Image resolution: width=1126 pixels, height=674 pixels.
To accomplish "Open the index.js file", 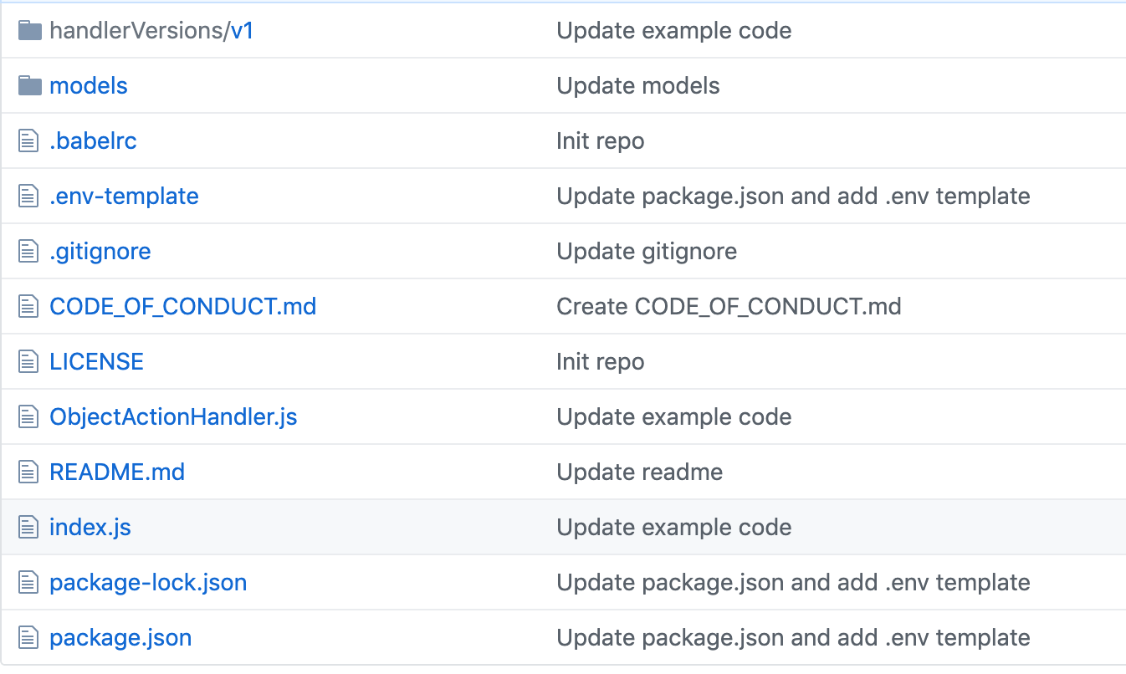I will (x=90, y=527).
